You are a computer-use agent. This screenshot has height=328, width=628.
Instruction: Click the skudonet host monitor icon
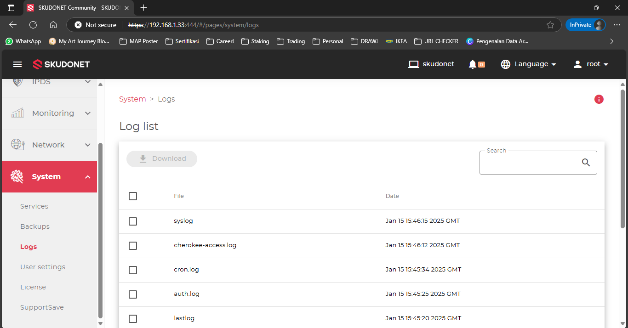[x=414, y=64]
